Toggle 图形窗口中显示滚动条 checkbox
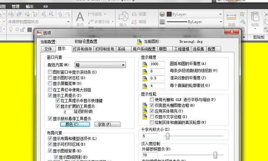The height and width of the screenshot is (161, 268). tap(50, 72)
